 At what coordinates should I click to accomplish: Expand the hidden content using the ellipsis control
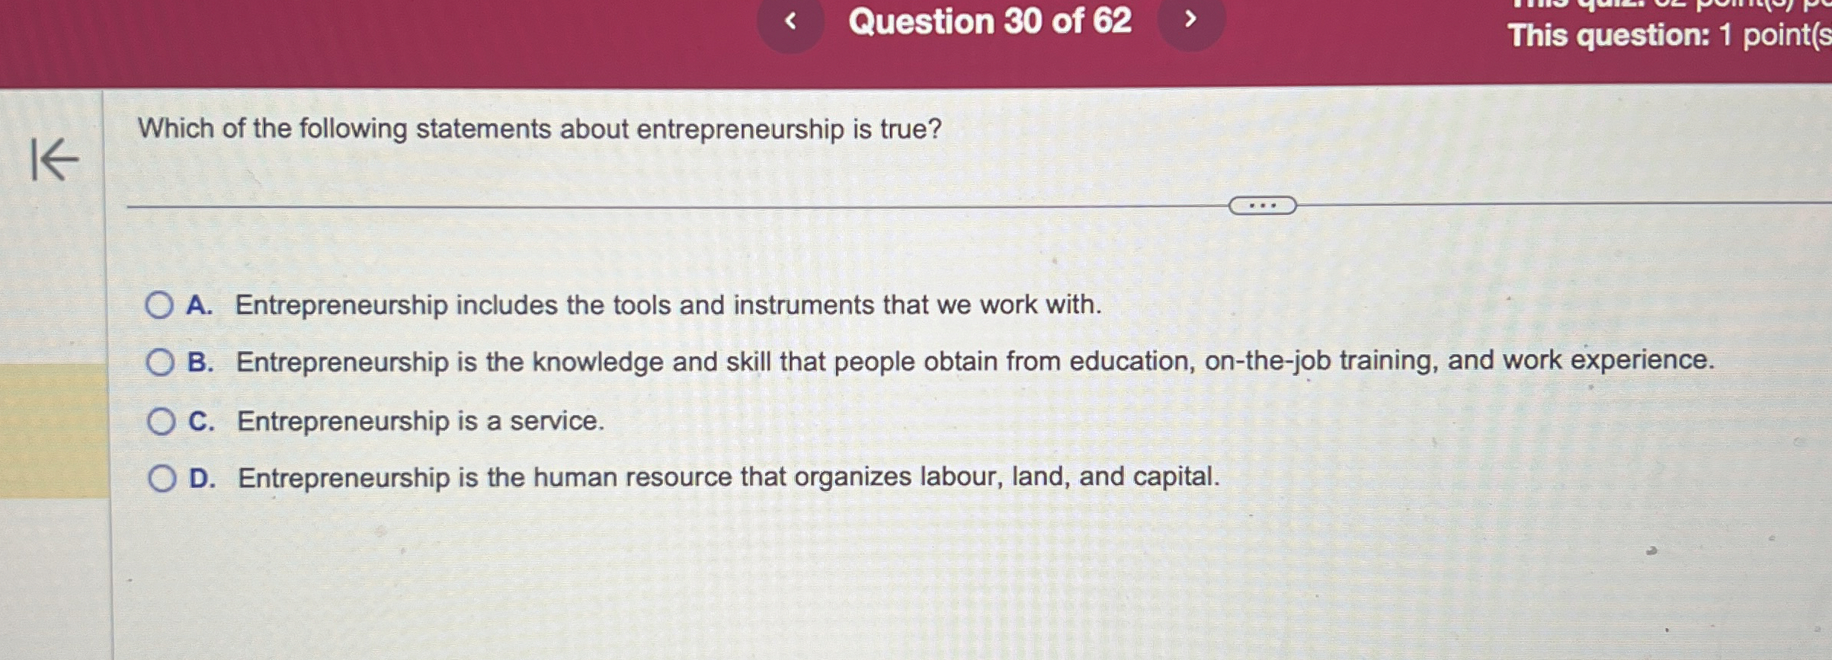coord(1264,206)
